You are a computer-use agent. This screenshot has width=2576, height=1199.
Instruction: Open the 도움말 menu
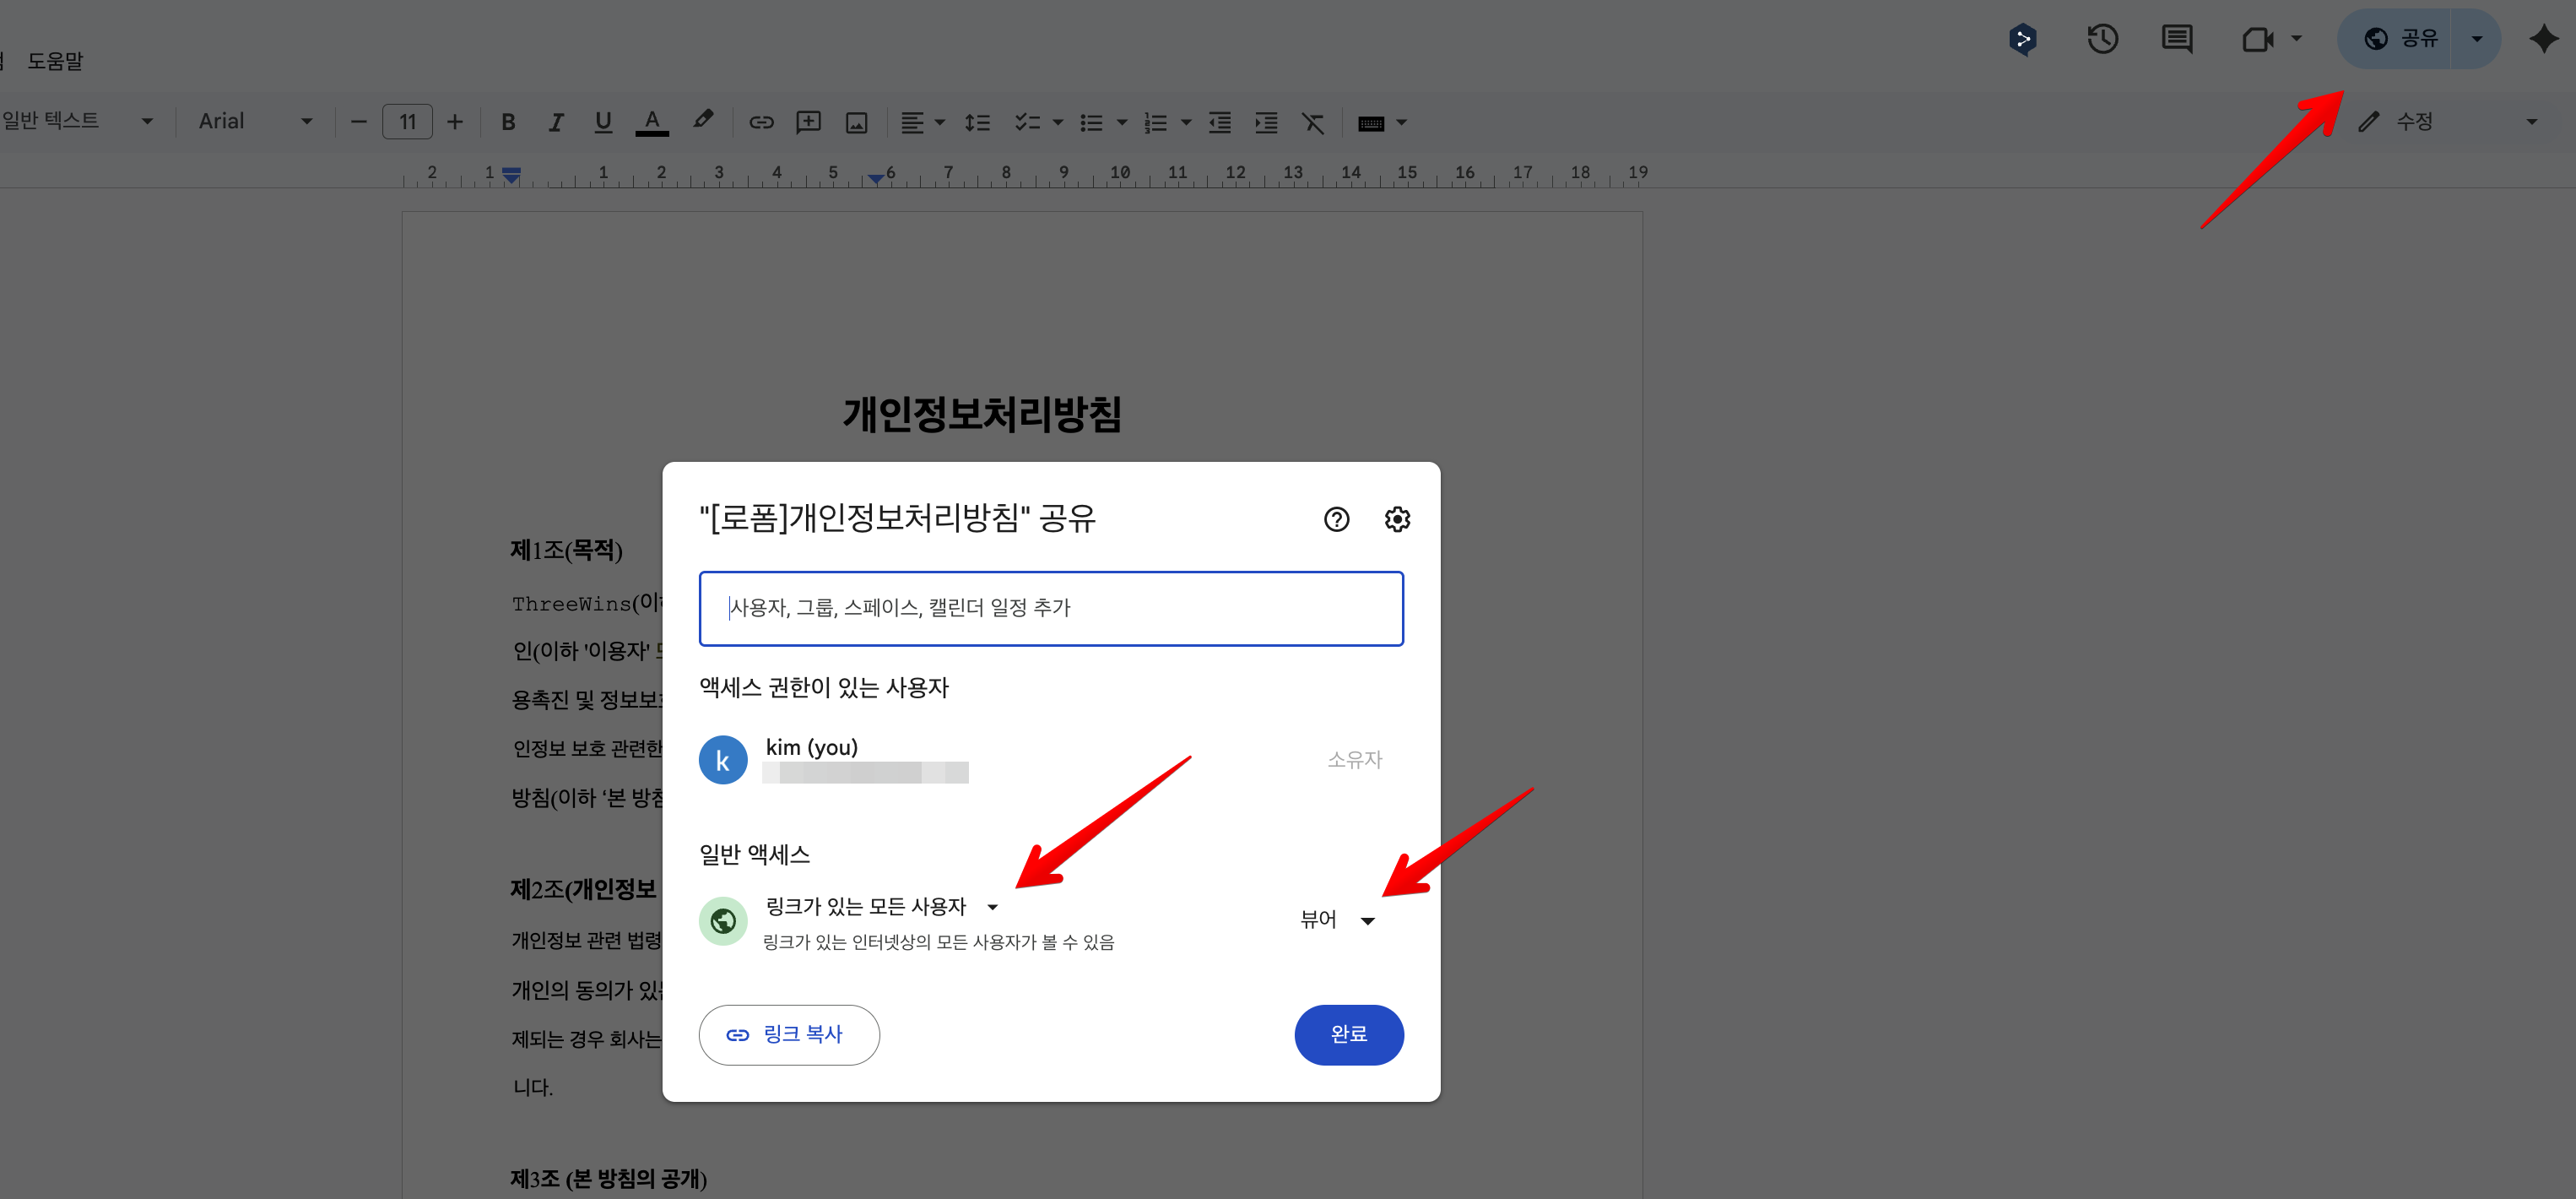point(55,61)
